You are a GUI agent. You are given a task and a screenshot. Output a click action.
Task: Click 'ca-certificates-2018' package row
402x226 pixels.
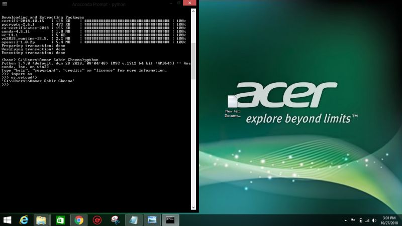click(x=93, y=28)
